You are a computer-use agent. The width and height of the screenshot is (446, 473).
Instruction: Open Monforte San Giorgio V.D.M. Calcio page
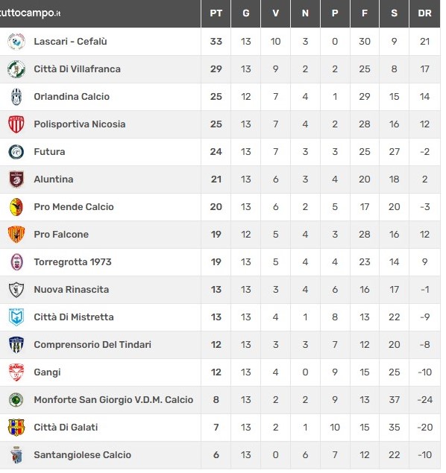[113, 400]
